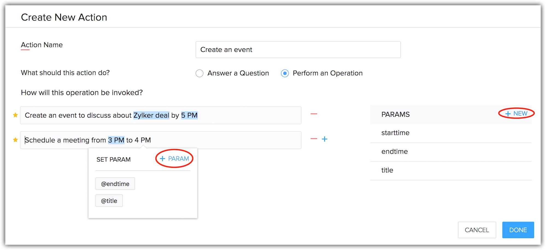Select the Answer a Question radio option
The height and width of the screenshot is (250, 546).
[x=199, y=73]
